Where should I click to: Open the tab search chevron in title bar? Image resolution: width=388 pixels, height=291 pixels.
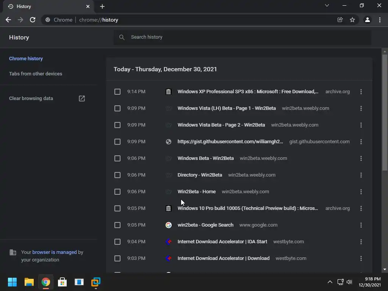327,5
